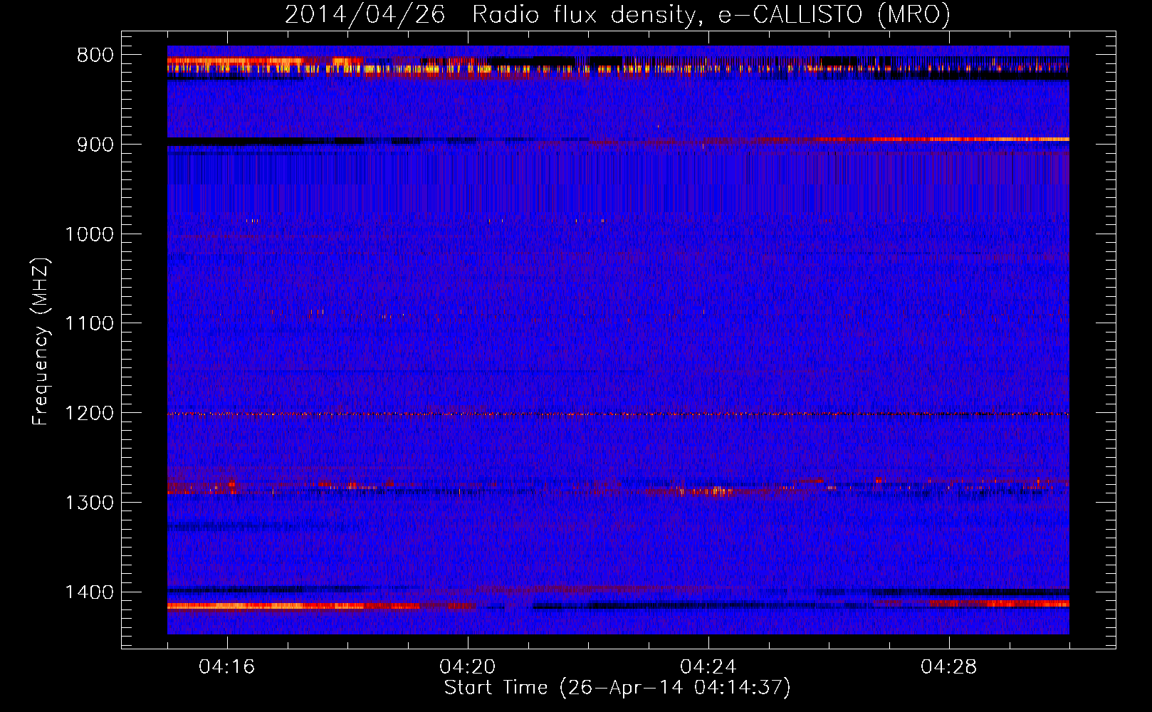The width and height of the screenshot is (1152, 712).
Task: Click the 'Frequency (MHZ)' axis label
Action: (41, 342)
